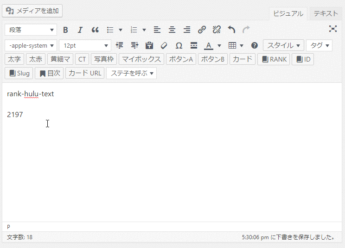Toggle italic formatting
345x248 pixels.
80,30
